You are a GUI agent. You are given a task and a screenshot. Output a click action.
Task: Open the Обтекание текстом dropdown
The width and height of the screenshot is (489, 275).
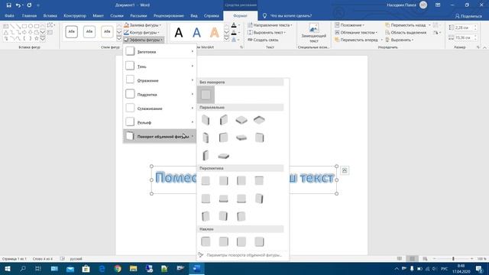[x=357, y=32]
